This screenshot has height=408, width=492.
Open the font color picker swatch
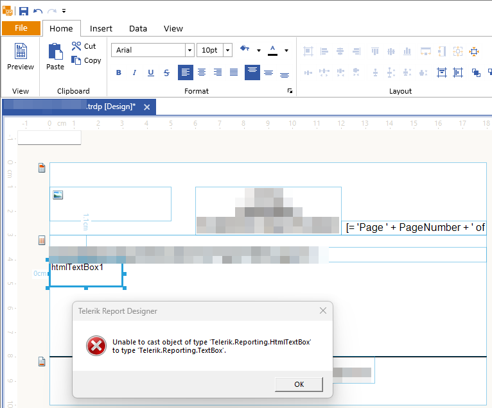tap(272, 50)
